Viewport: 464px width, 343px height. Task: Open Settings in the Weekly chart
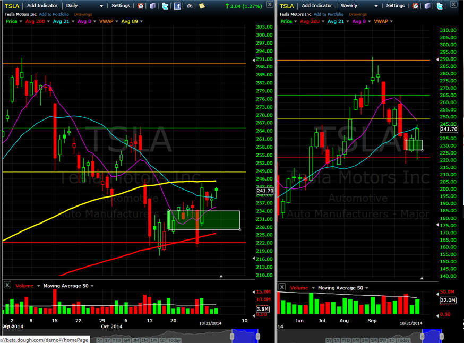coord(396,6)
